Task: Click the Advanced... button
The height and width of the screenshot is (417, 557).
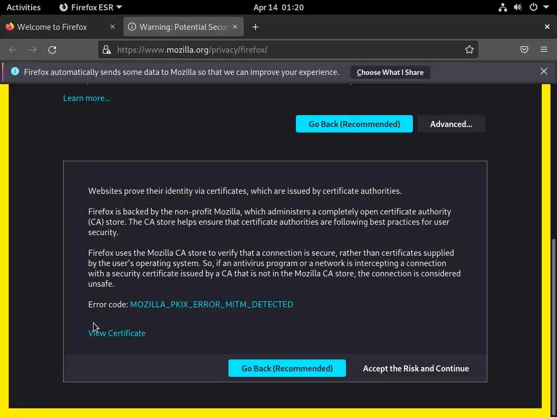Action: click(x=451, y=124)
